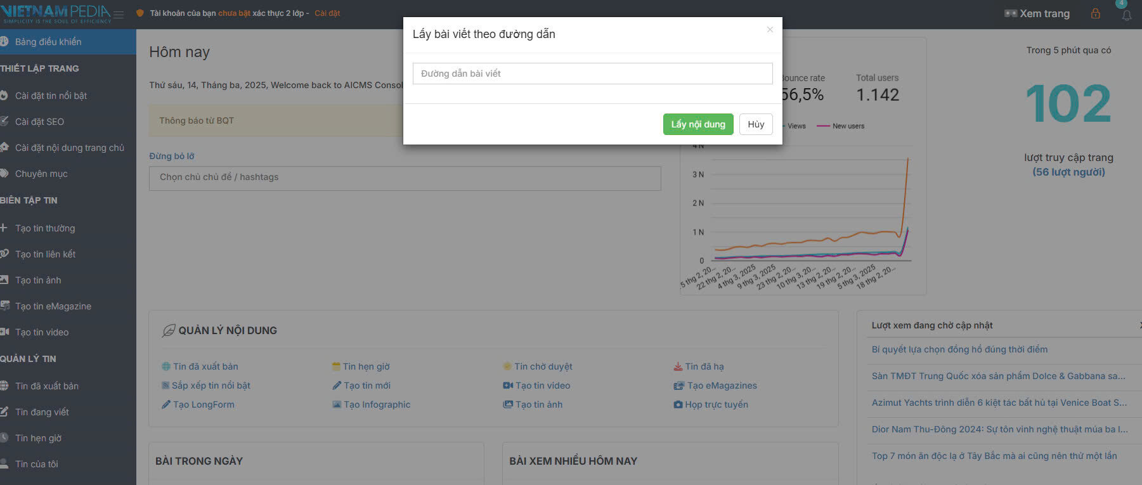Click the plus icon beside Tạo tin thường

[x=4, y=228]
